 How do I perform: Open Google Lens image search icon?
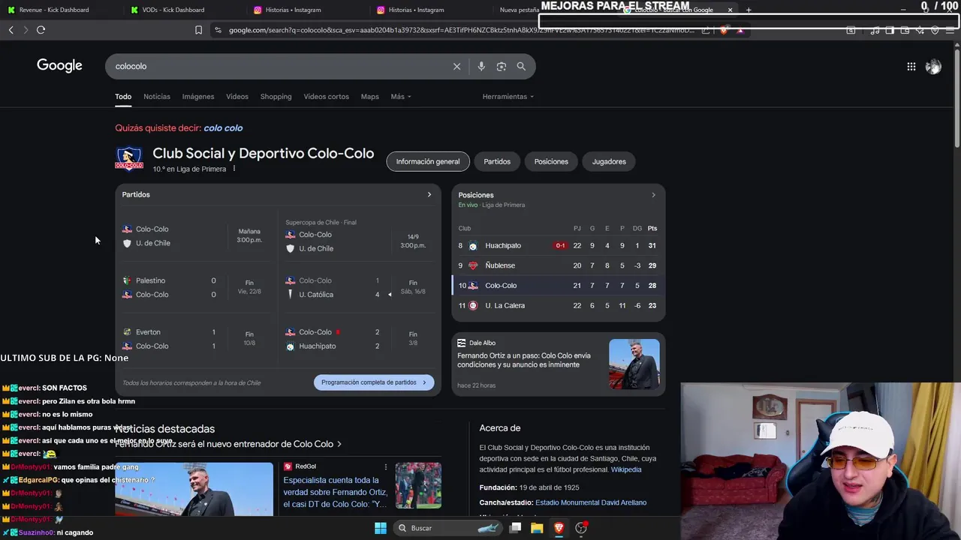click(x=502, y=66)
